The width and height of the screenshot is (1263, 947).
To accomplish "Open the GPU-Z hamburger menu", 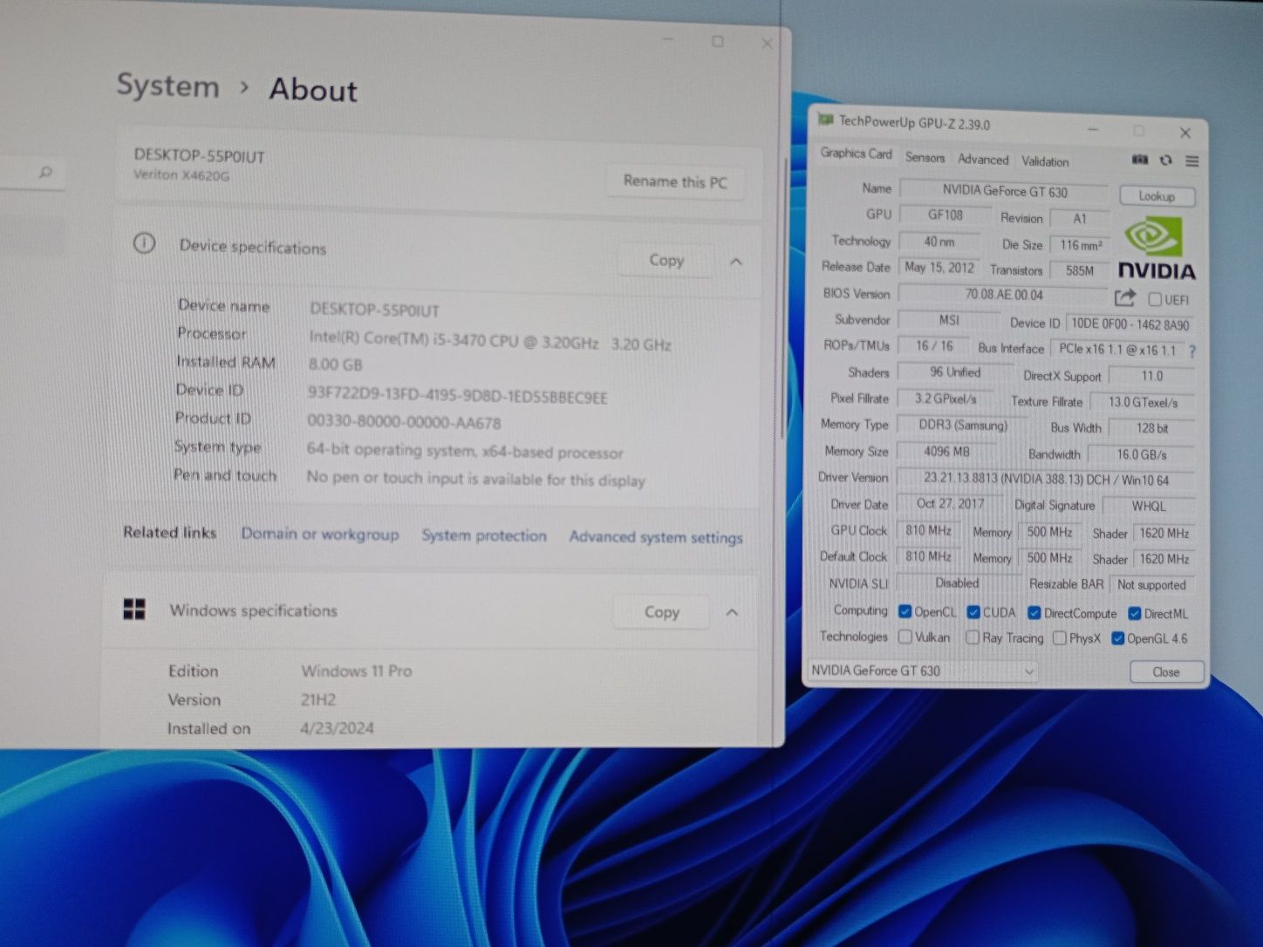I will [x=1191, y=161].
